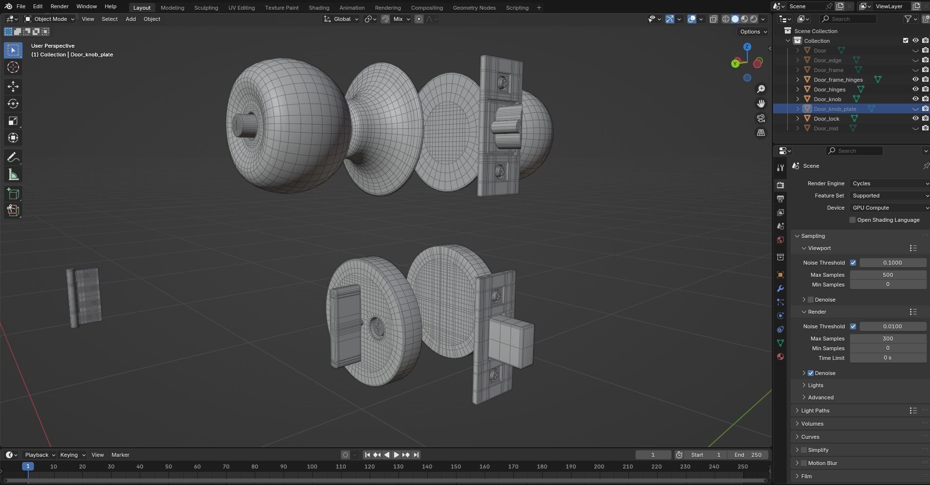
Task: Activate the Move tool
Action: click(13, 87)
